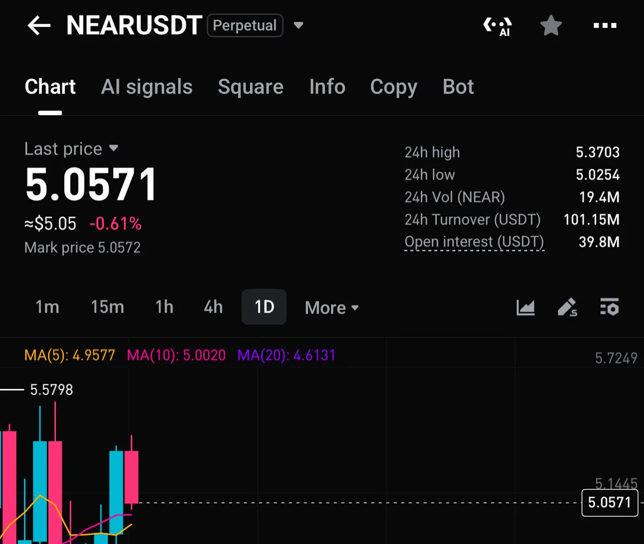The image size is (644, 544).
Task: Tap the NEARUSDT pair title
Action: (x=134, y=25)
